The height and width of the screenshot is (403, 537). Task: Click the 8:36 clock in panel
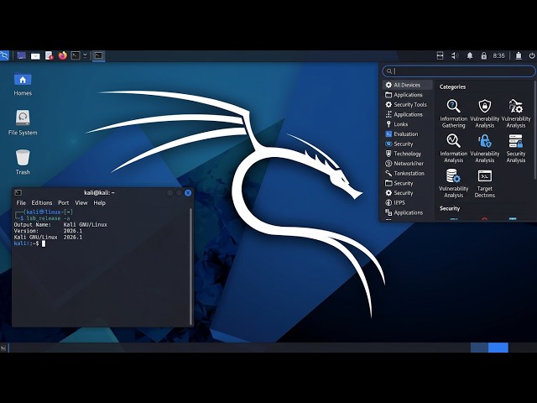click(498, 55)
